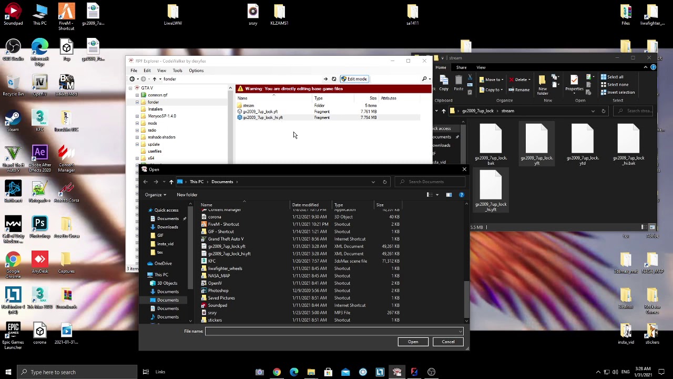
Task: Collapse the update tree node
Action: (137, 144)
